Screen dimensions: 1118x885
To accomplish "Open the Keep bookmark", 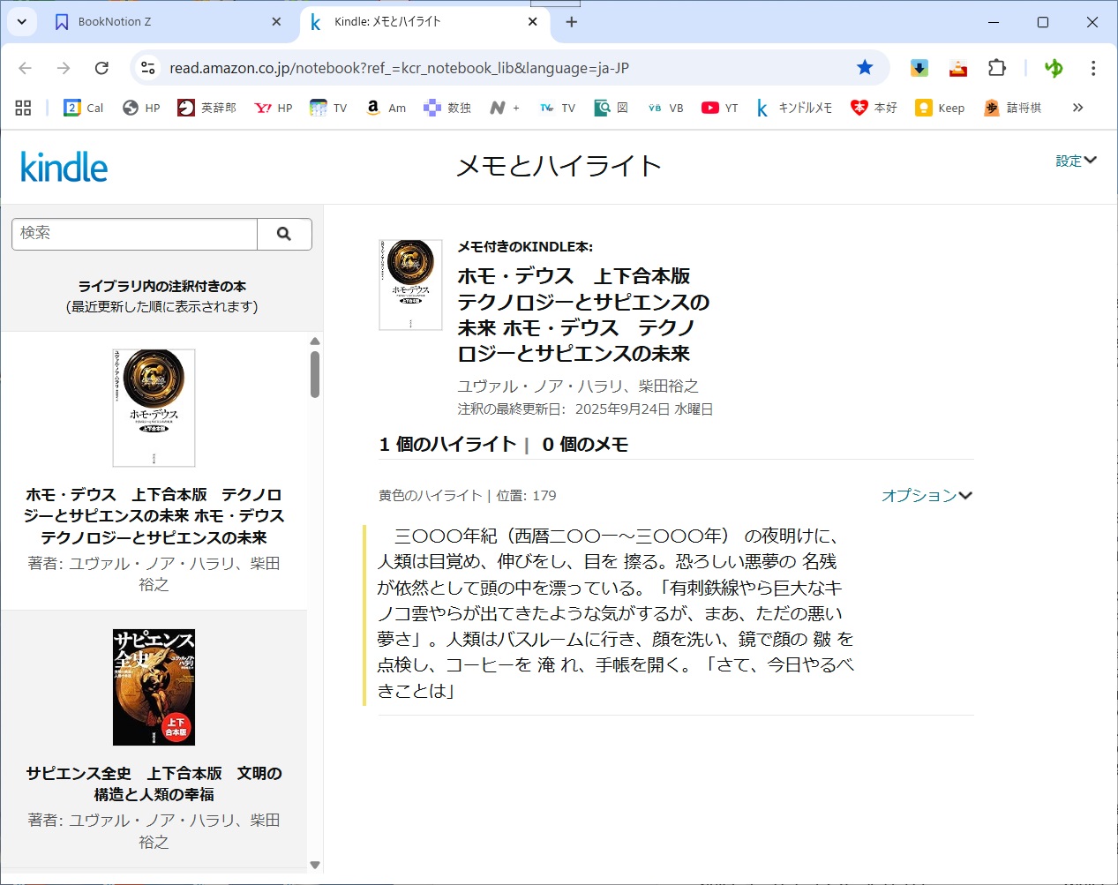I will pyautogui.click(x=940, y=108).
